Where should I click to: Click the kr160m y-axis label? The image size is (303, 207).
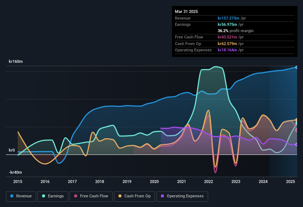[x=16, y=61]
